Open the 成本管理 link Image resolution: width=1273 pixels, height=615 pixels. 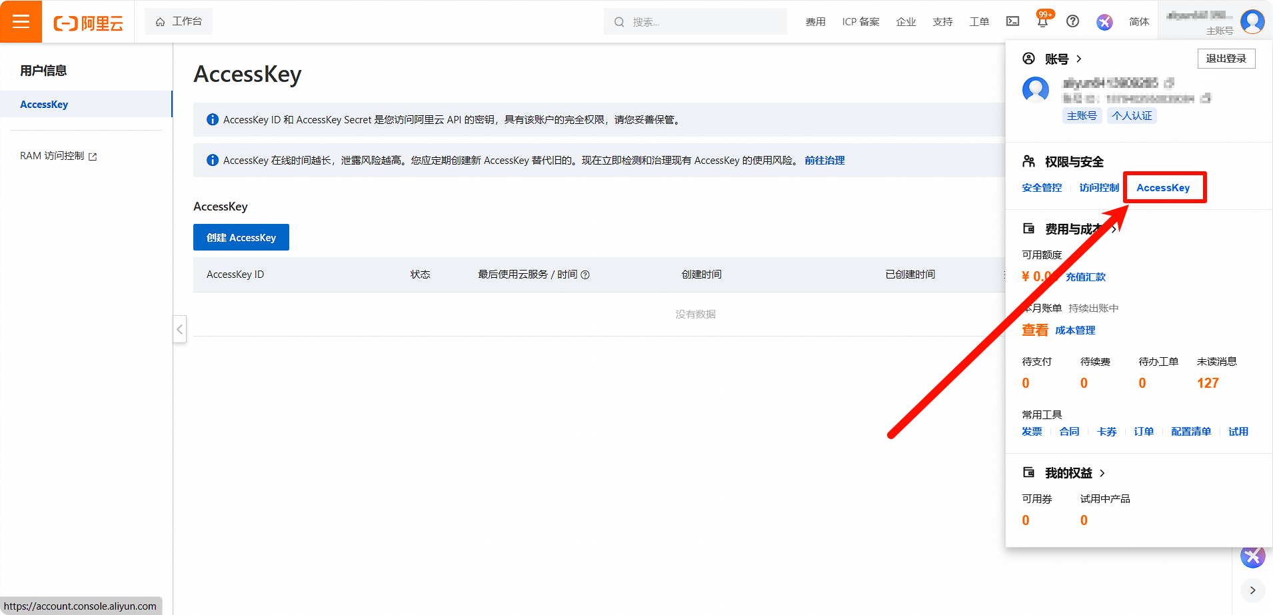pyautogui.click(x=1075, y=330)
